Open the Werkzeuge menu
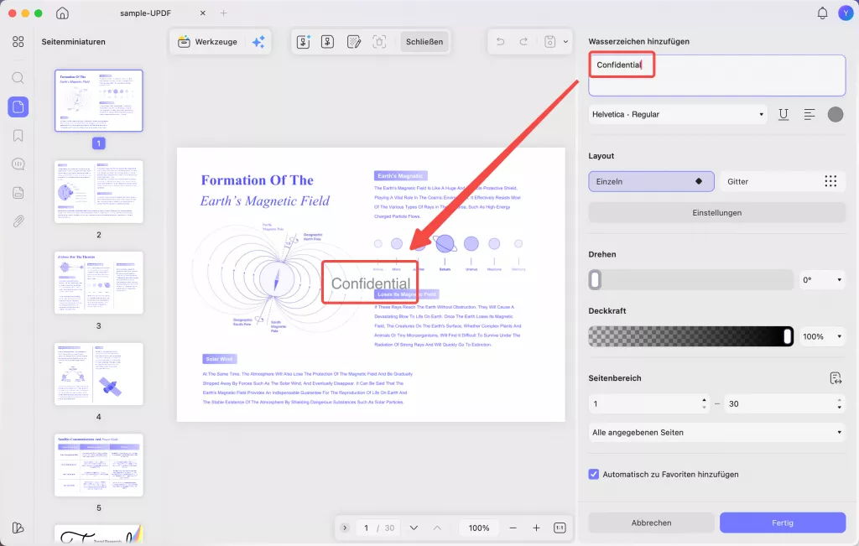Viewport: 859px width, 546px height. (x=208, y=42)
